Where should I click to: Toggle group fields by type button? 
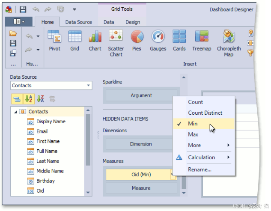coord(17,99)
